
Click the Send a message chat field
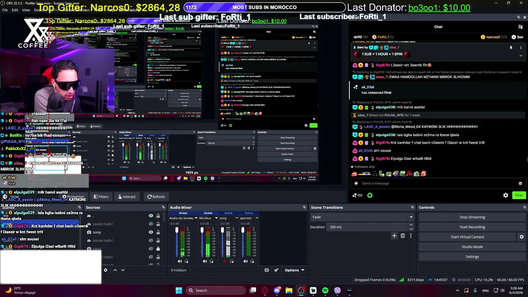click(x=439, y=184)
